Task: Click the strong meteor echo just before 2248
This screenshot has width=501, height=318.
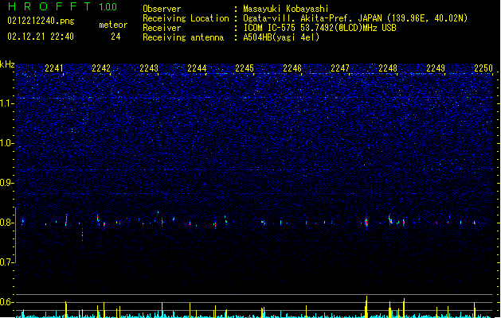Action: click(x=366, y=221)
